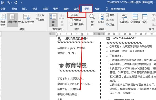Switch to the 插入 ribbon tab
The height and width of the screenshot is (100, 156).
coord(25,9)
